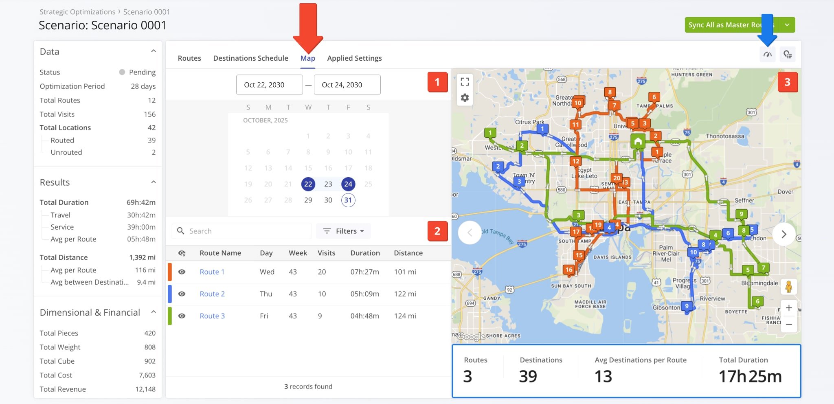Open the map legend panel icon

[788, 55]
